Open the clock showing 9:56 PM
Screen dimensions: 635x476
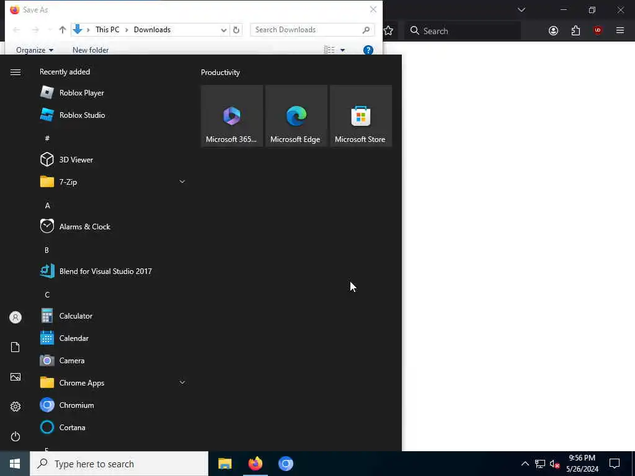(x=582, y=464)
